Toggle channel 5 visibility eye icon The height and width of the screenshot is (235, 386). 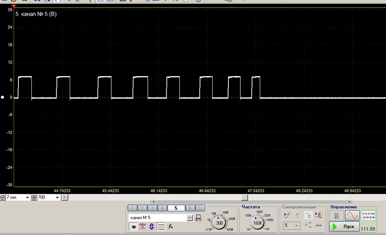point(133,227)
